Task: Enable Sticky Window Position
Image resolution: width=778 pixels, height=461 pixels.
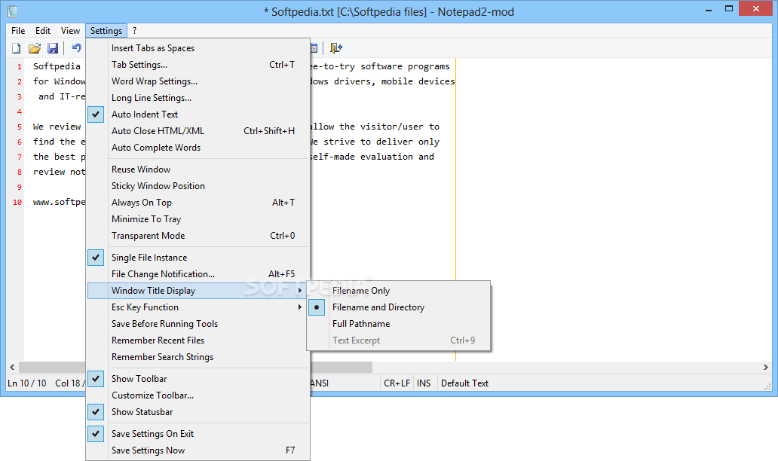Action: click(x=198, y=186)
